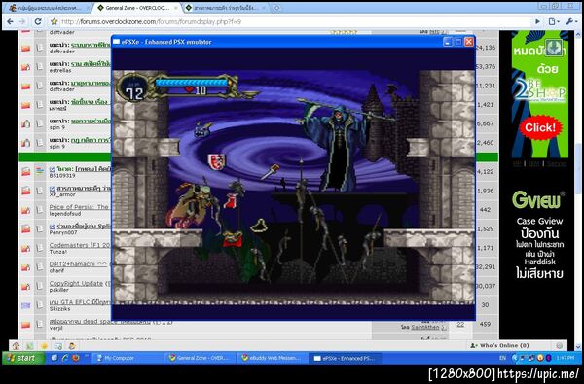Bookmark the page with the star icon

(x=55, y=22)
